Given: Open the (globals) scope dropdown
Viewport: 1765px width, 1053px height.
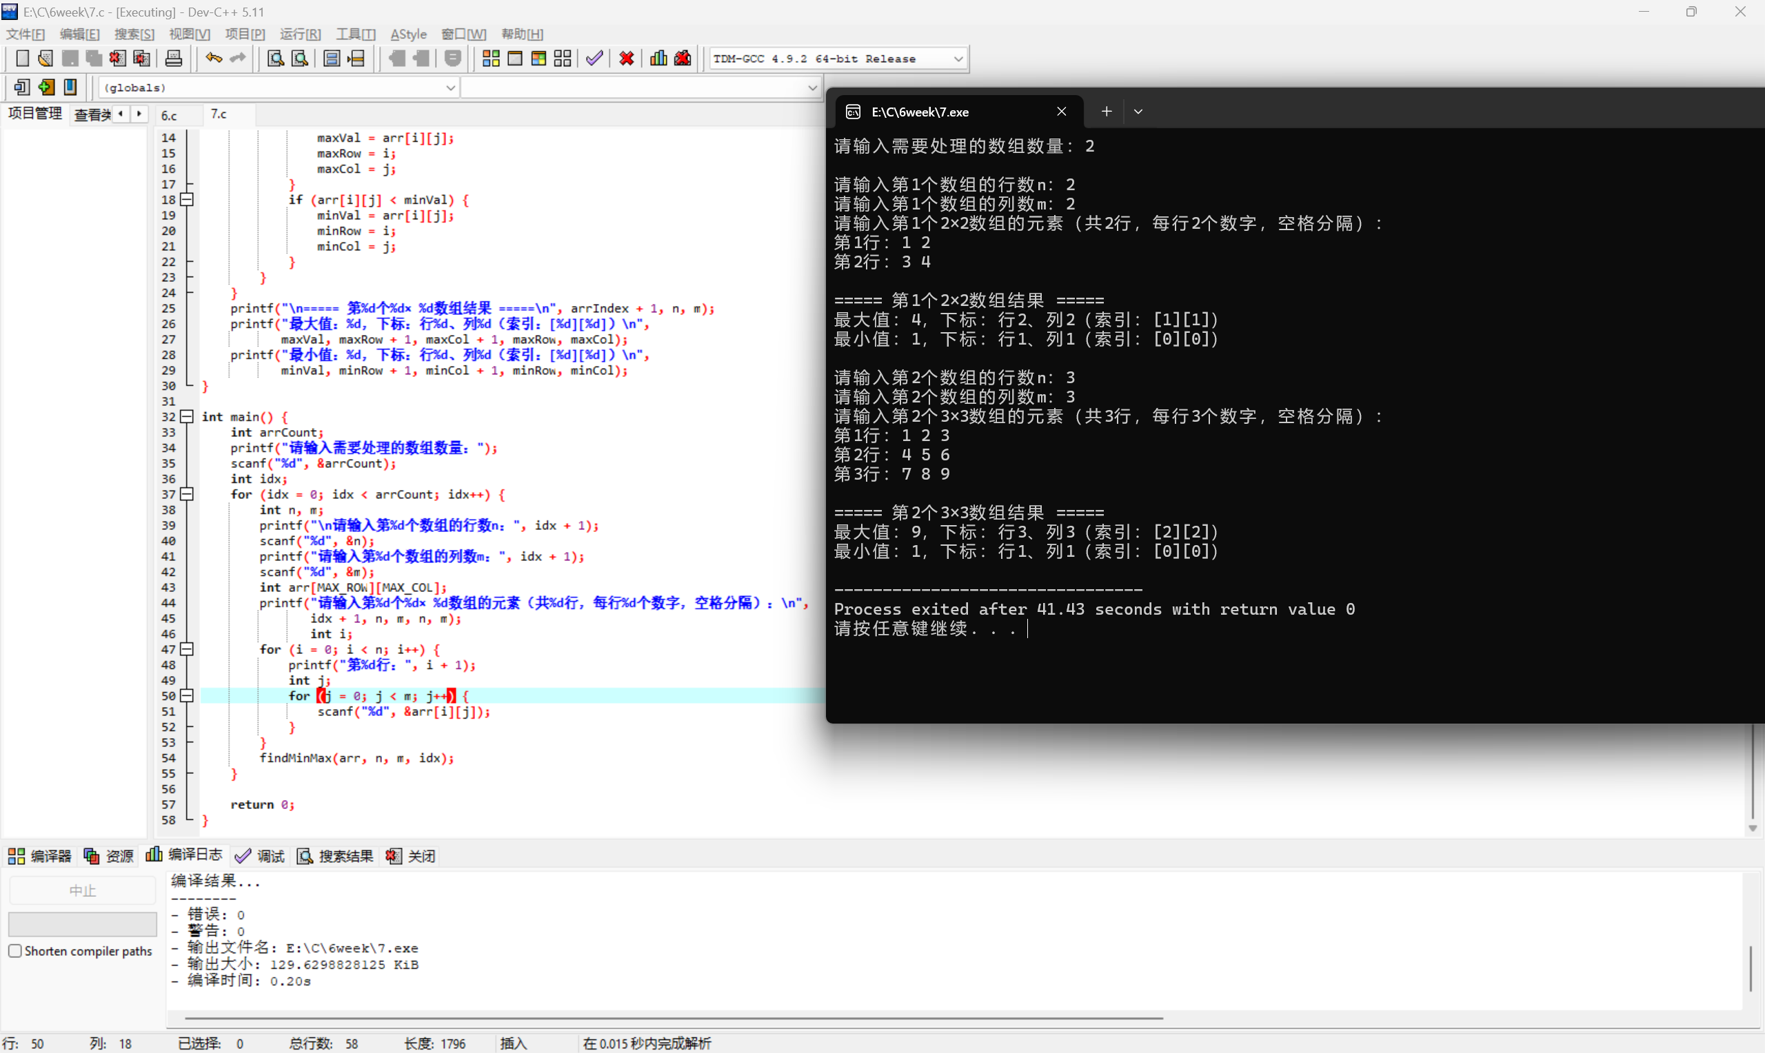Looking at the screenshot, I should coord(450,88).
